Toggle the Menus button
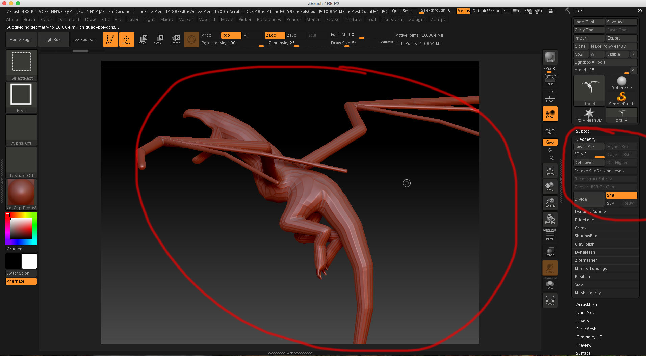 click(463, 11)
